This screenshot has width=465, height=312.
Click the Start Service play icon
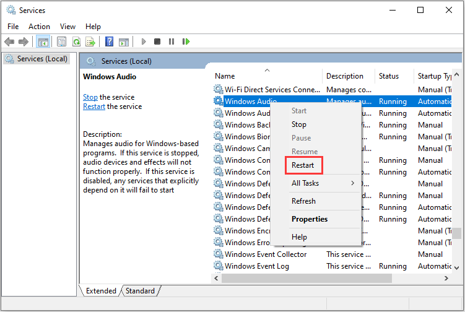click(144, 41)
